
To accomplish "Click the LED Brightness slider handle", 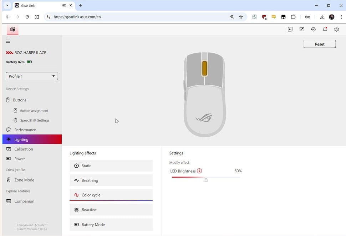I will 206,180.
